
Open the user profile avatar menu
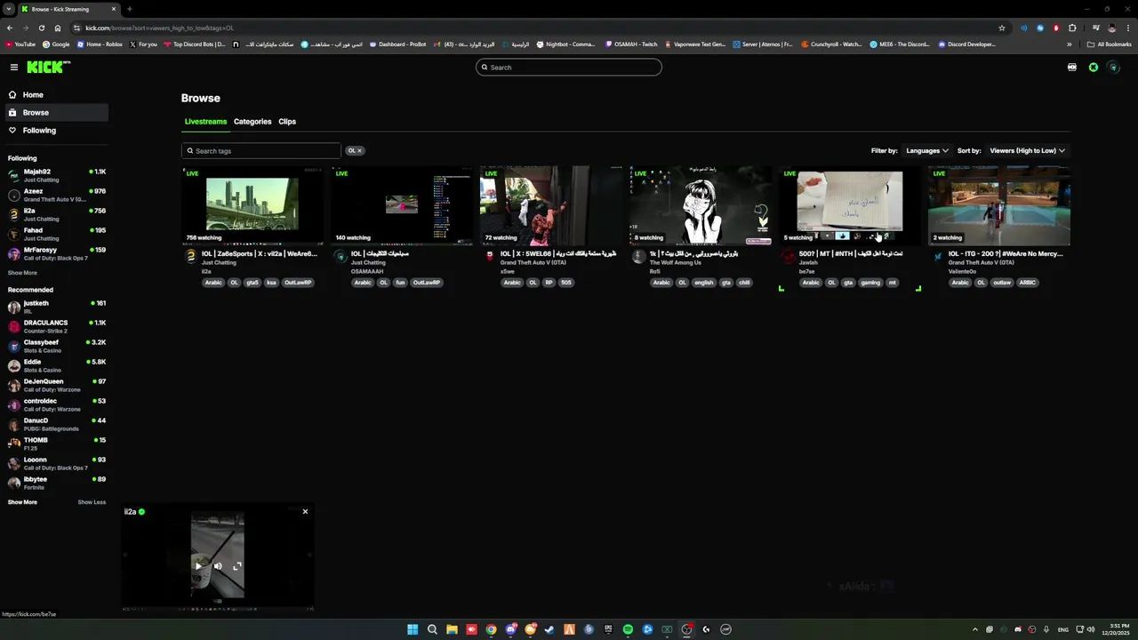1113,68
